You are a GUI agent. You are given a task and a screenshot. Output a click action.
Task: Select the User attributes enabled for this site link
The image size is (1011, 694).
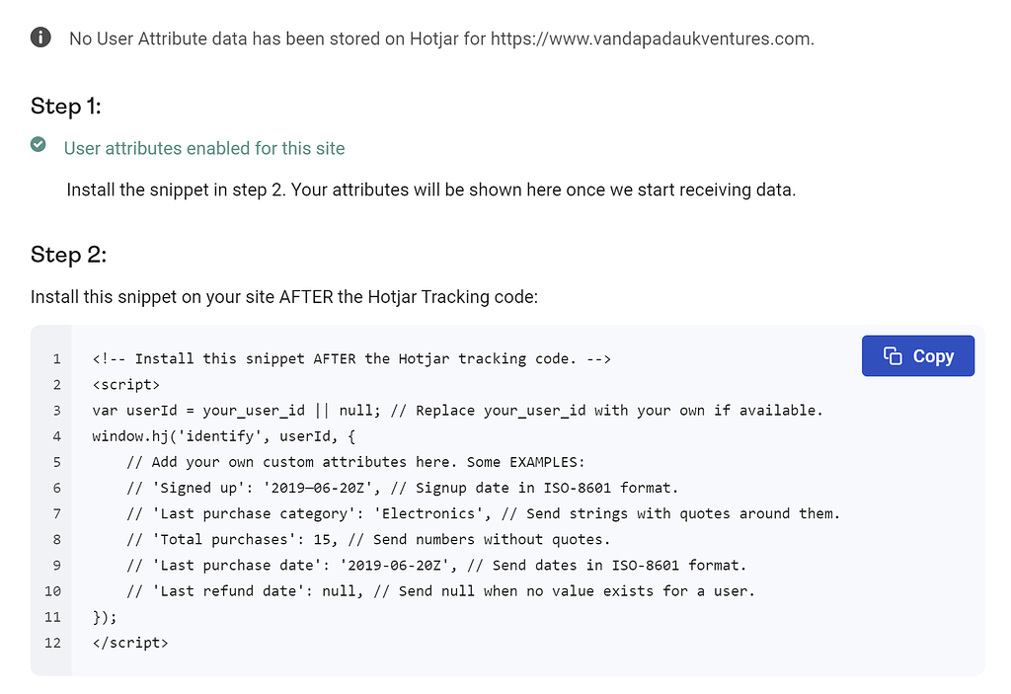click(x=203, y=148)
